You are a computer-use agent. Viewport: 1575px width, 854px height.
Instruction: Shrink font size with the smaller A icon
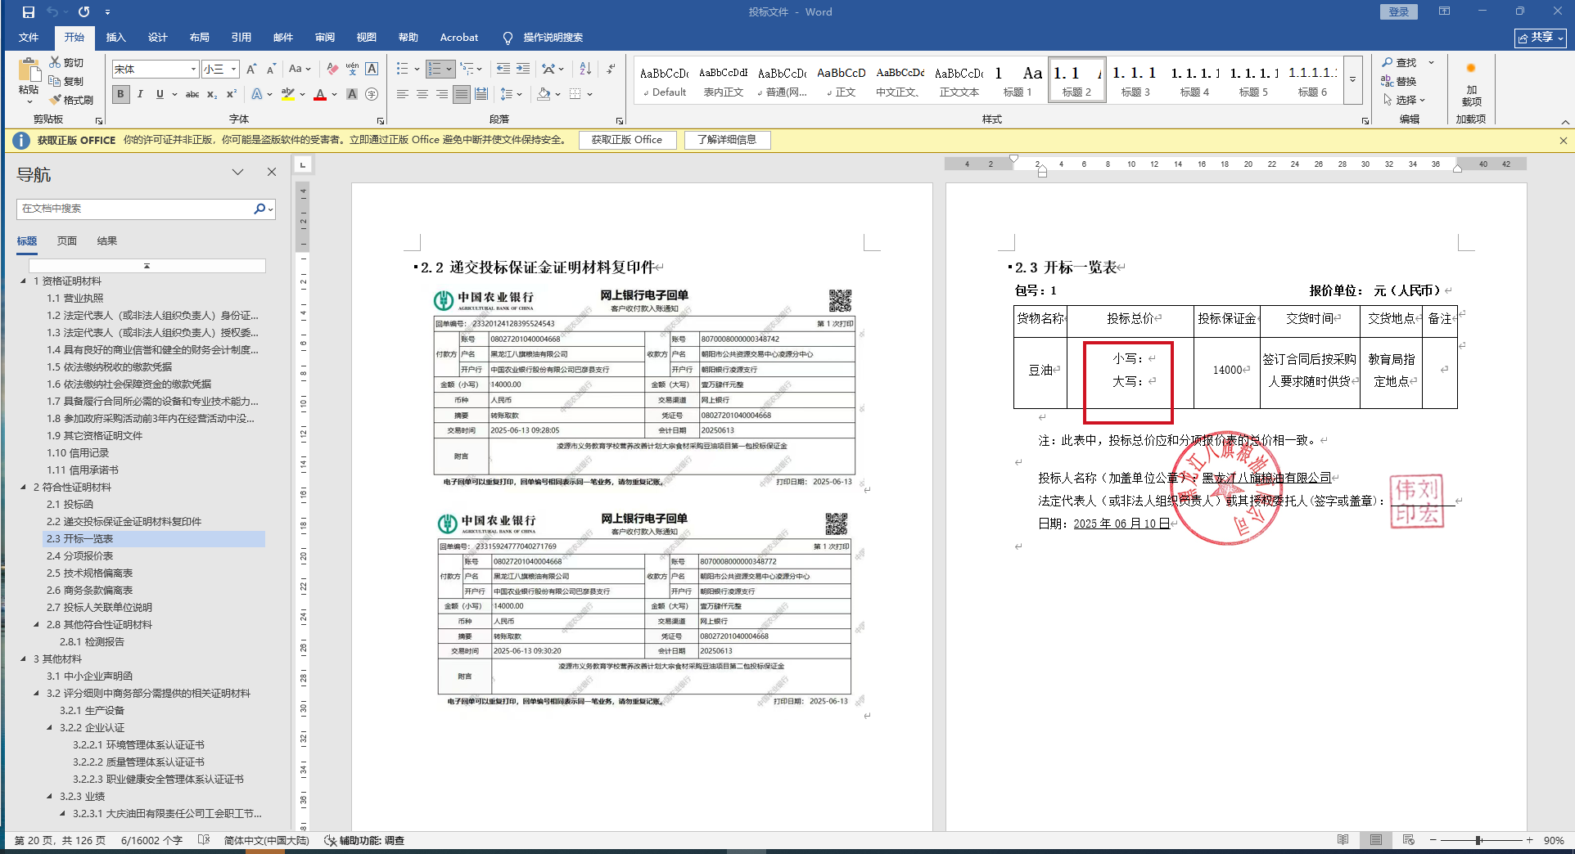[271, 69]
